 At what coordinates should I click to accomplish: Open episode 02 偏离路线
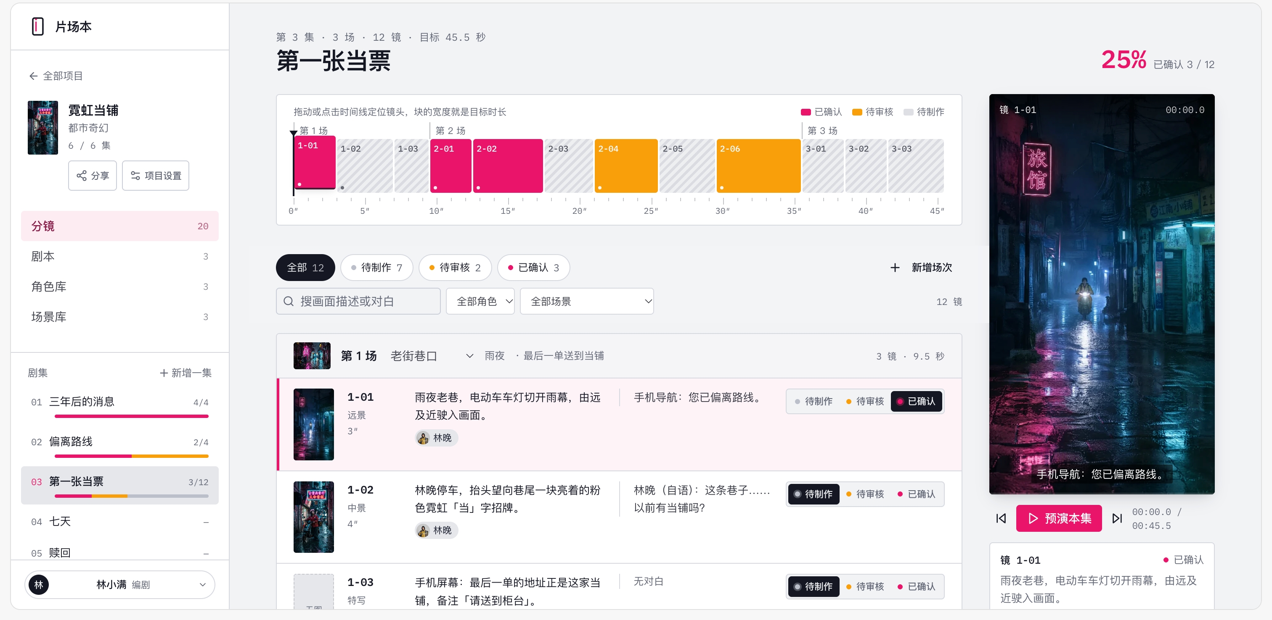(119, 446)
